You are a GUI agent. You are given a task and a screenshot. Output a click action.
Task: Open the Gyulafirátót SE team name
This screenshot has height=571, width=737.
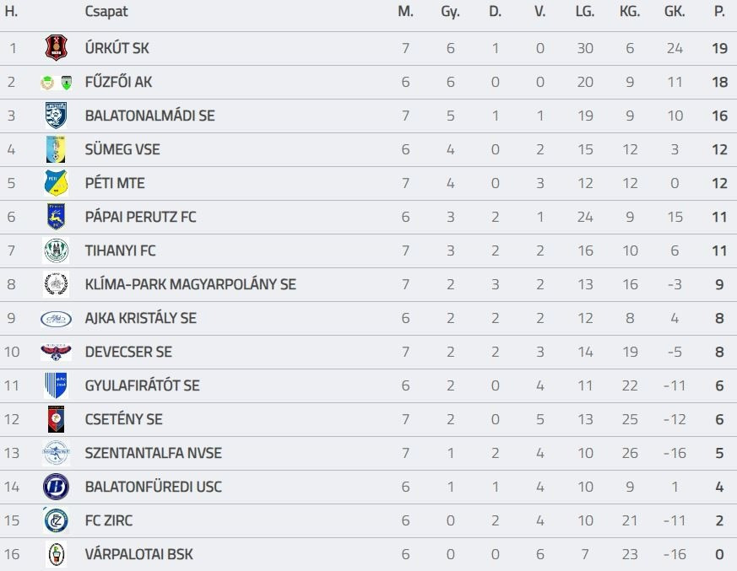pyautogui.click(x=142, y=385)
